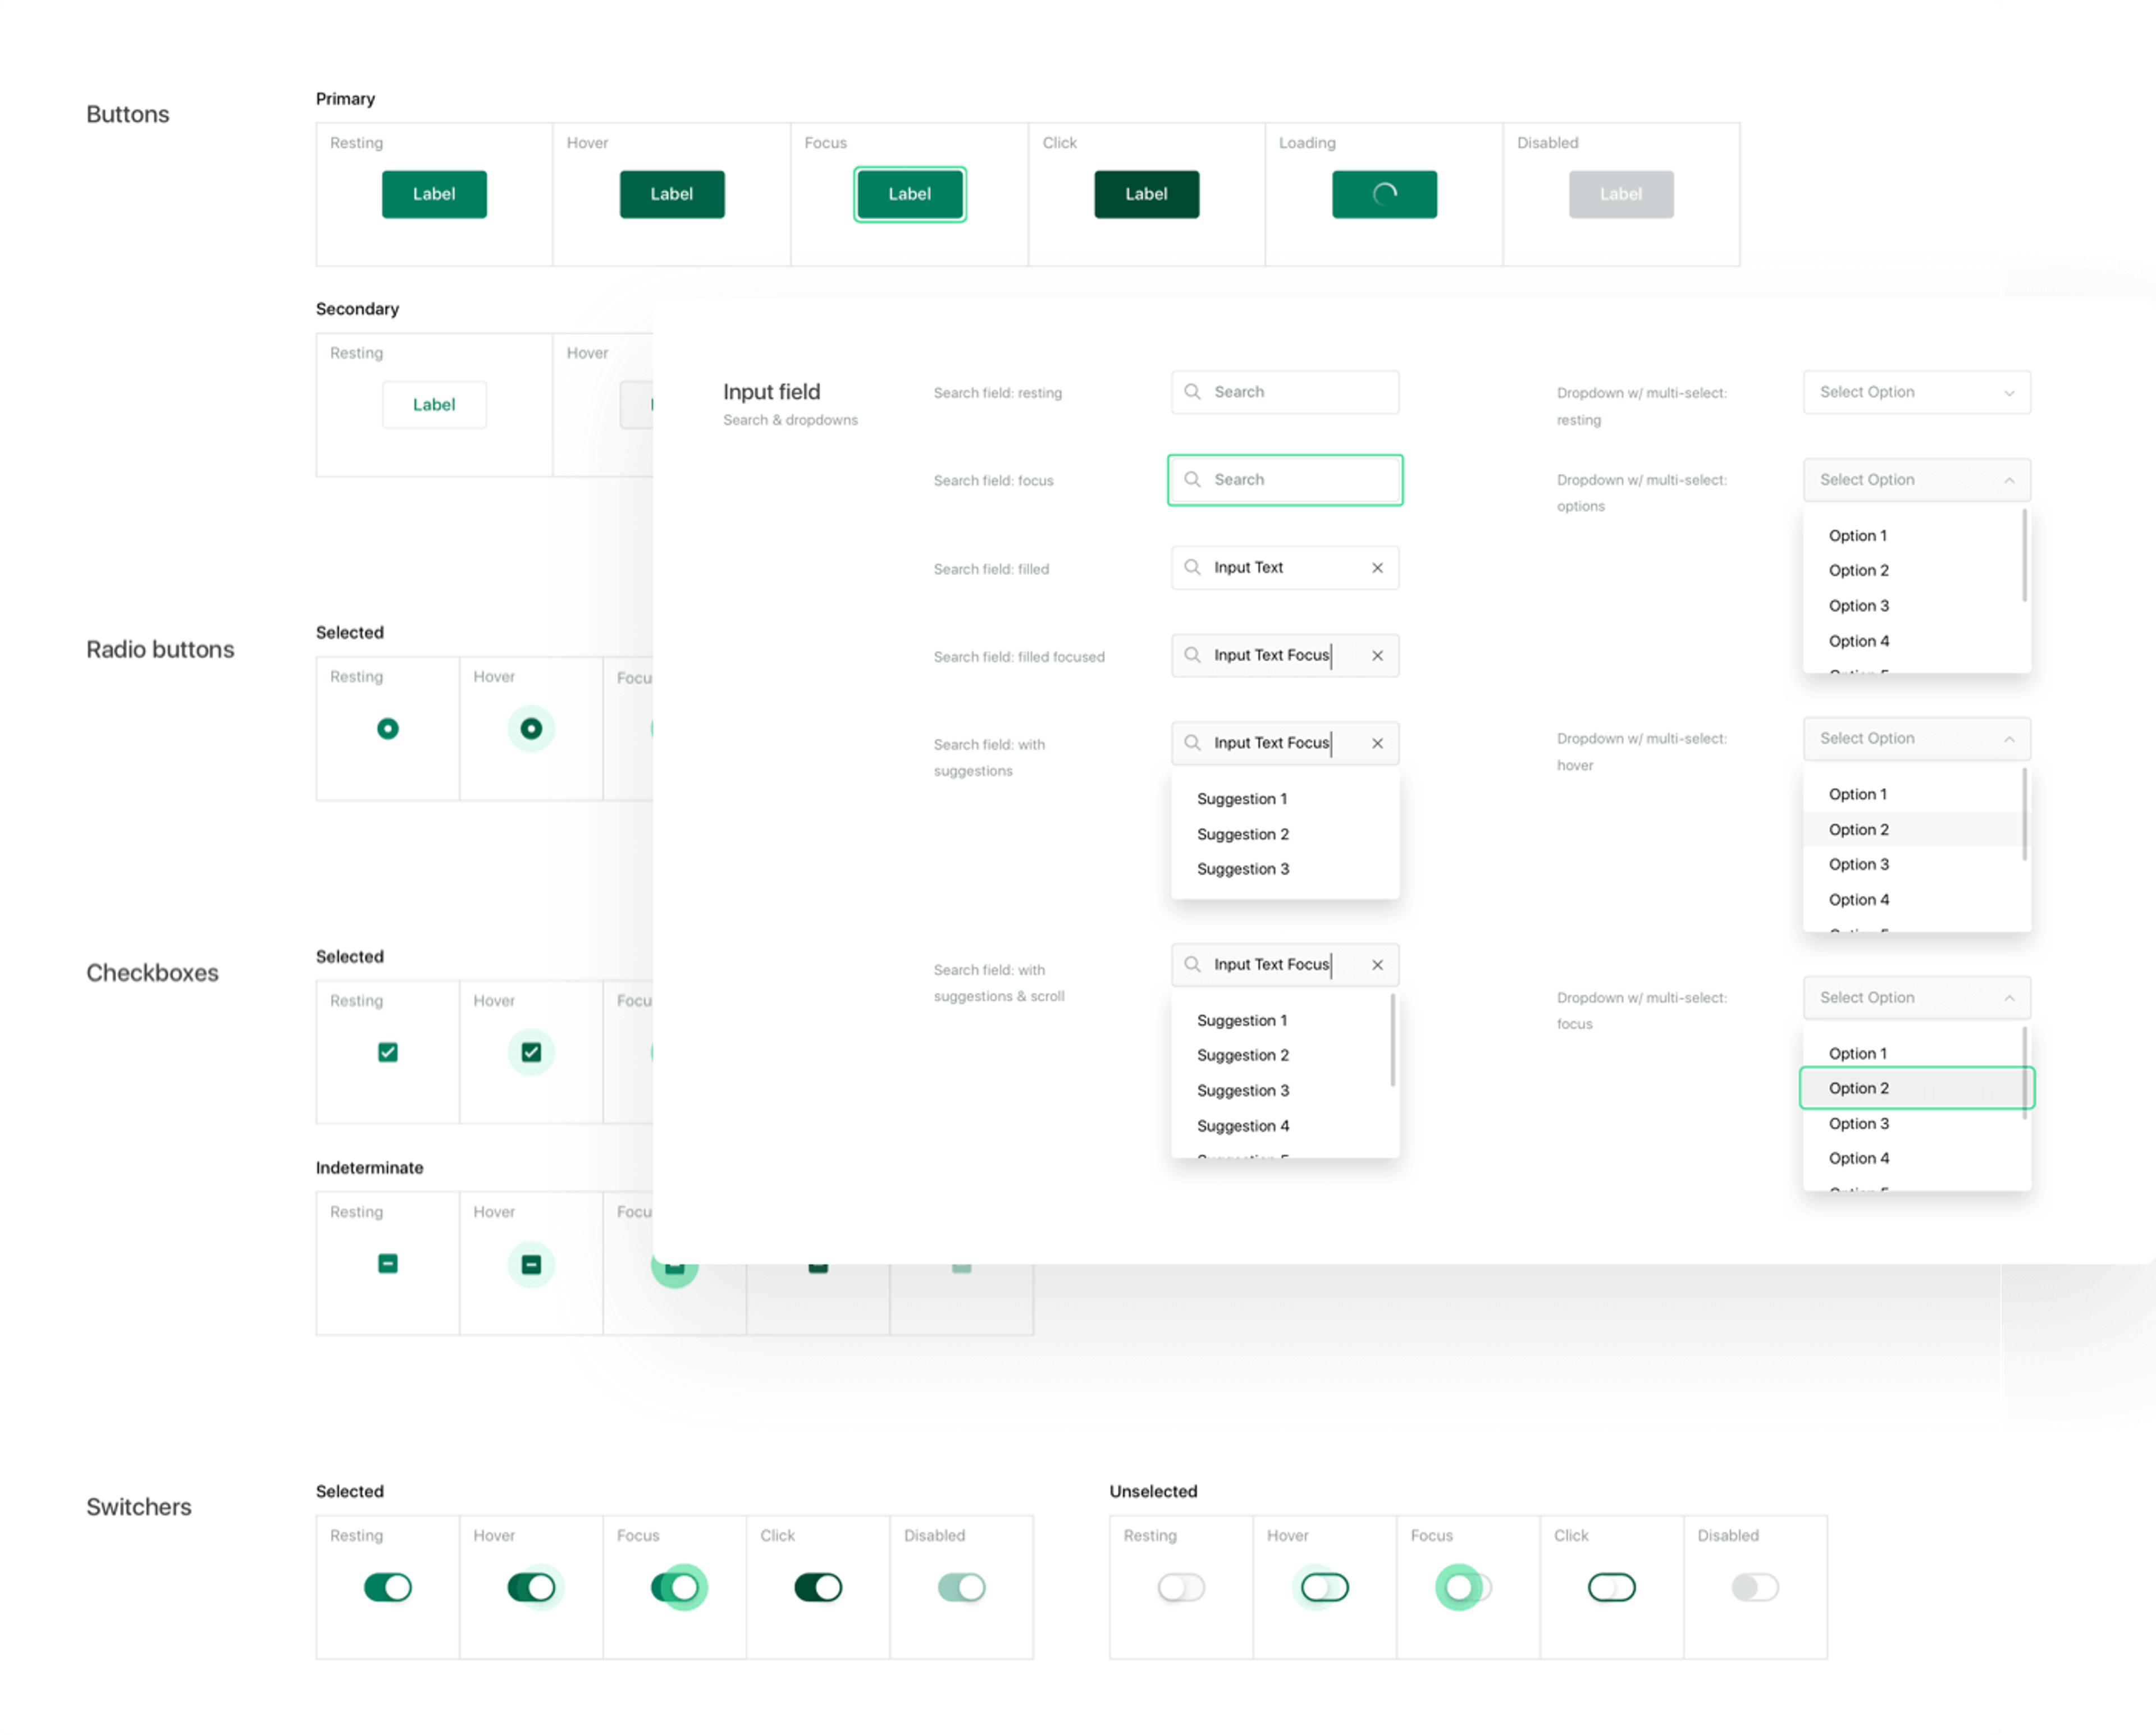Click the resting primary Label button
Image resolution: width=2156 pixels, height=1735 pixels.
[x=434, y=194]
